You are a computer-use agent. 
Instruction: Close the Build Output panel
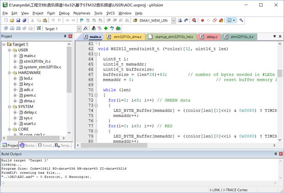(281, 154)
